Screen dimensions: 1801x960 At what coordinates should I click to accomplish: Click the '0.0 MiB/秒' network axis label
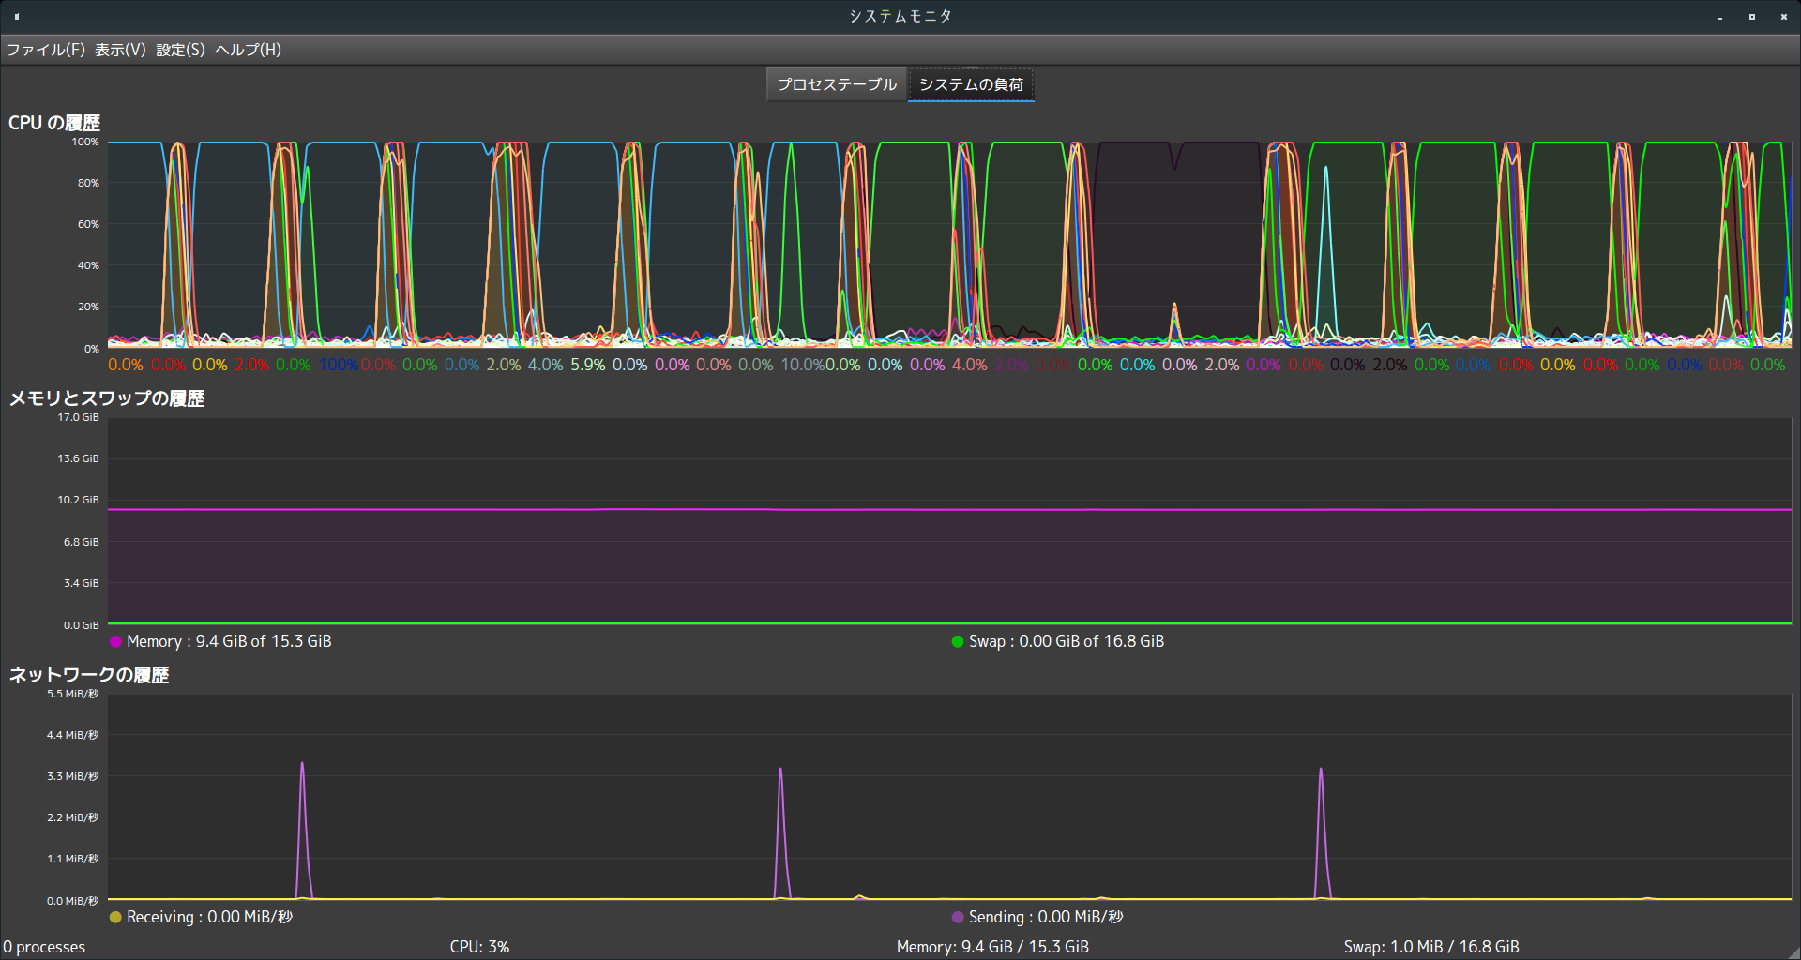72,901
